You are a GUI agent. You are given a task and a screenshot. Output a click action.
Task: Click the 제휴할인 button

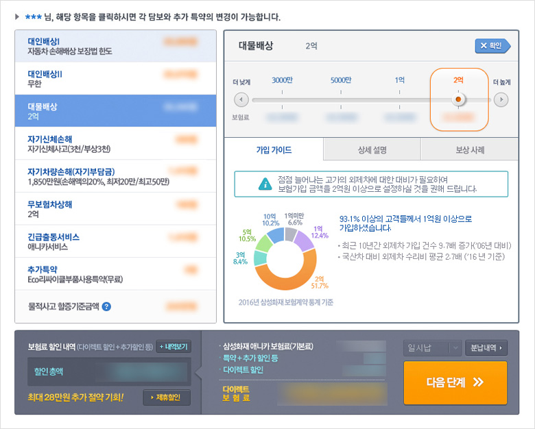167,397
